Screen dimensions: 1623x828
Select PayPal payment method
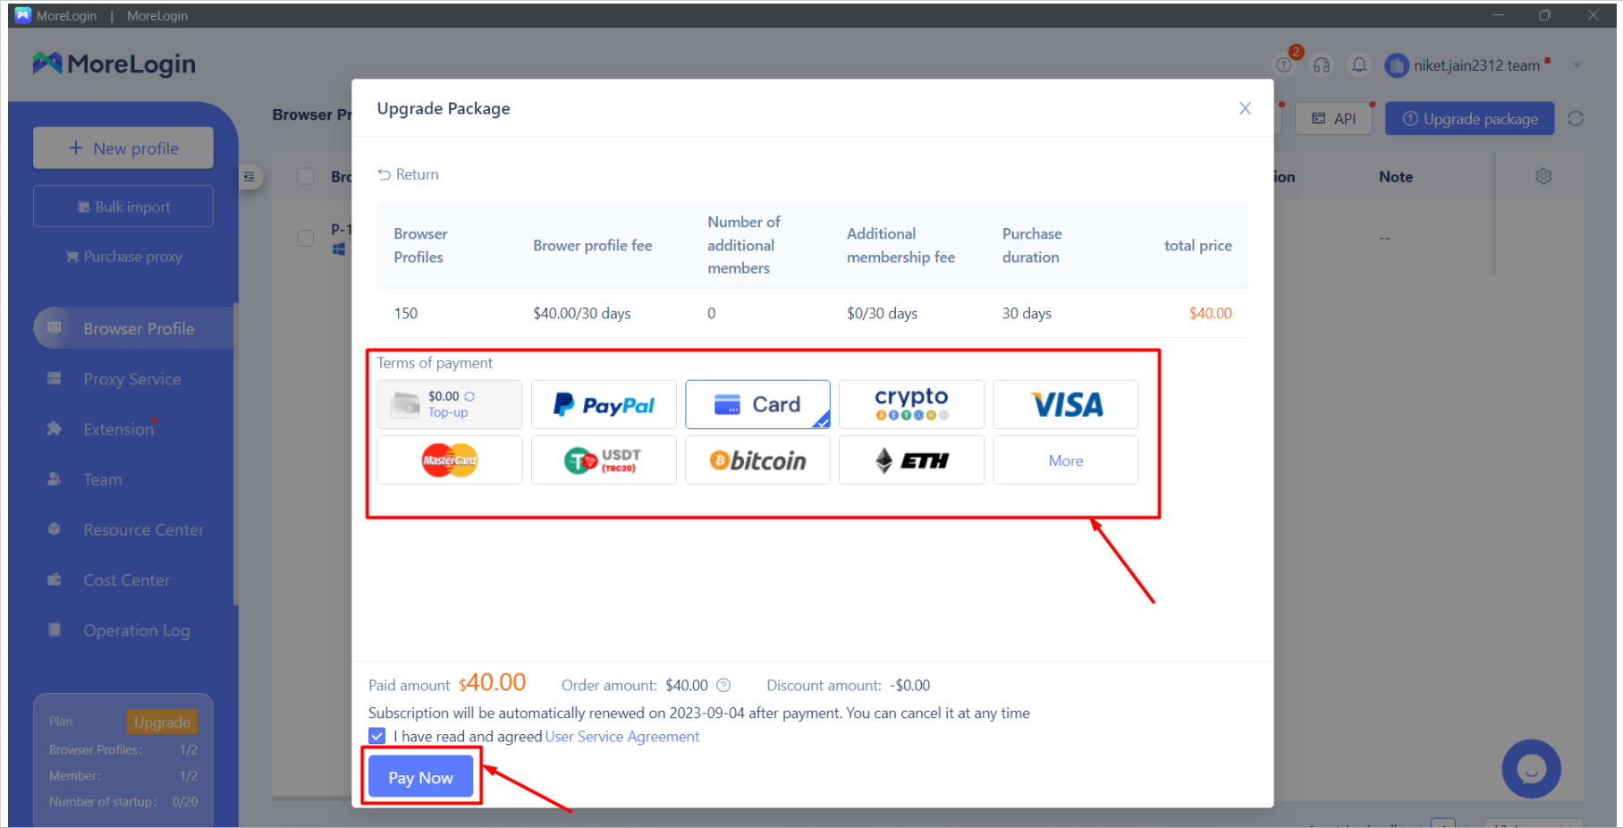click(604, 404)
